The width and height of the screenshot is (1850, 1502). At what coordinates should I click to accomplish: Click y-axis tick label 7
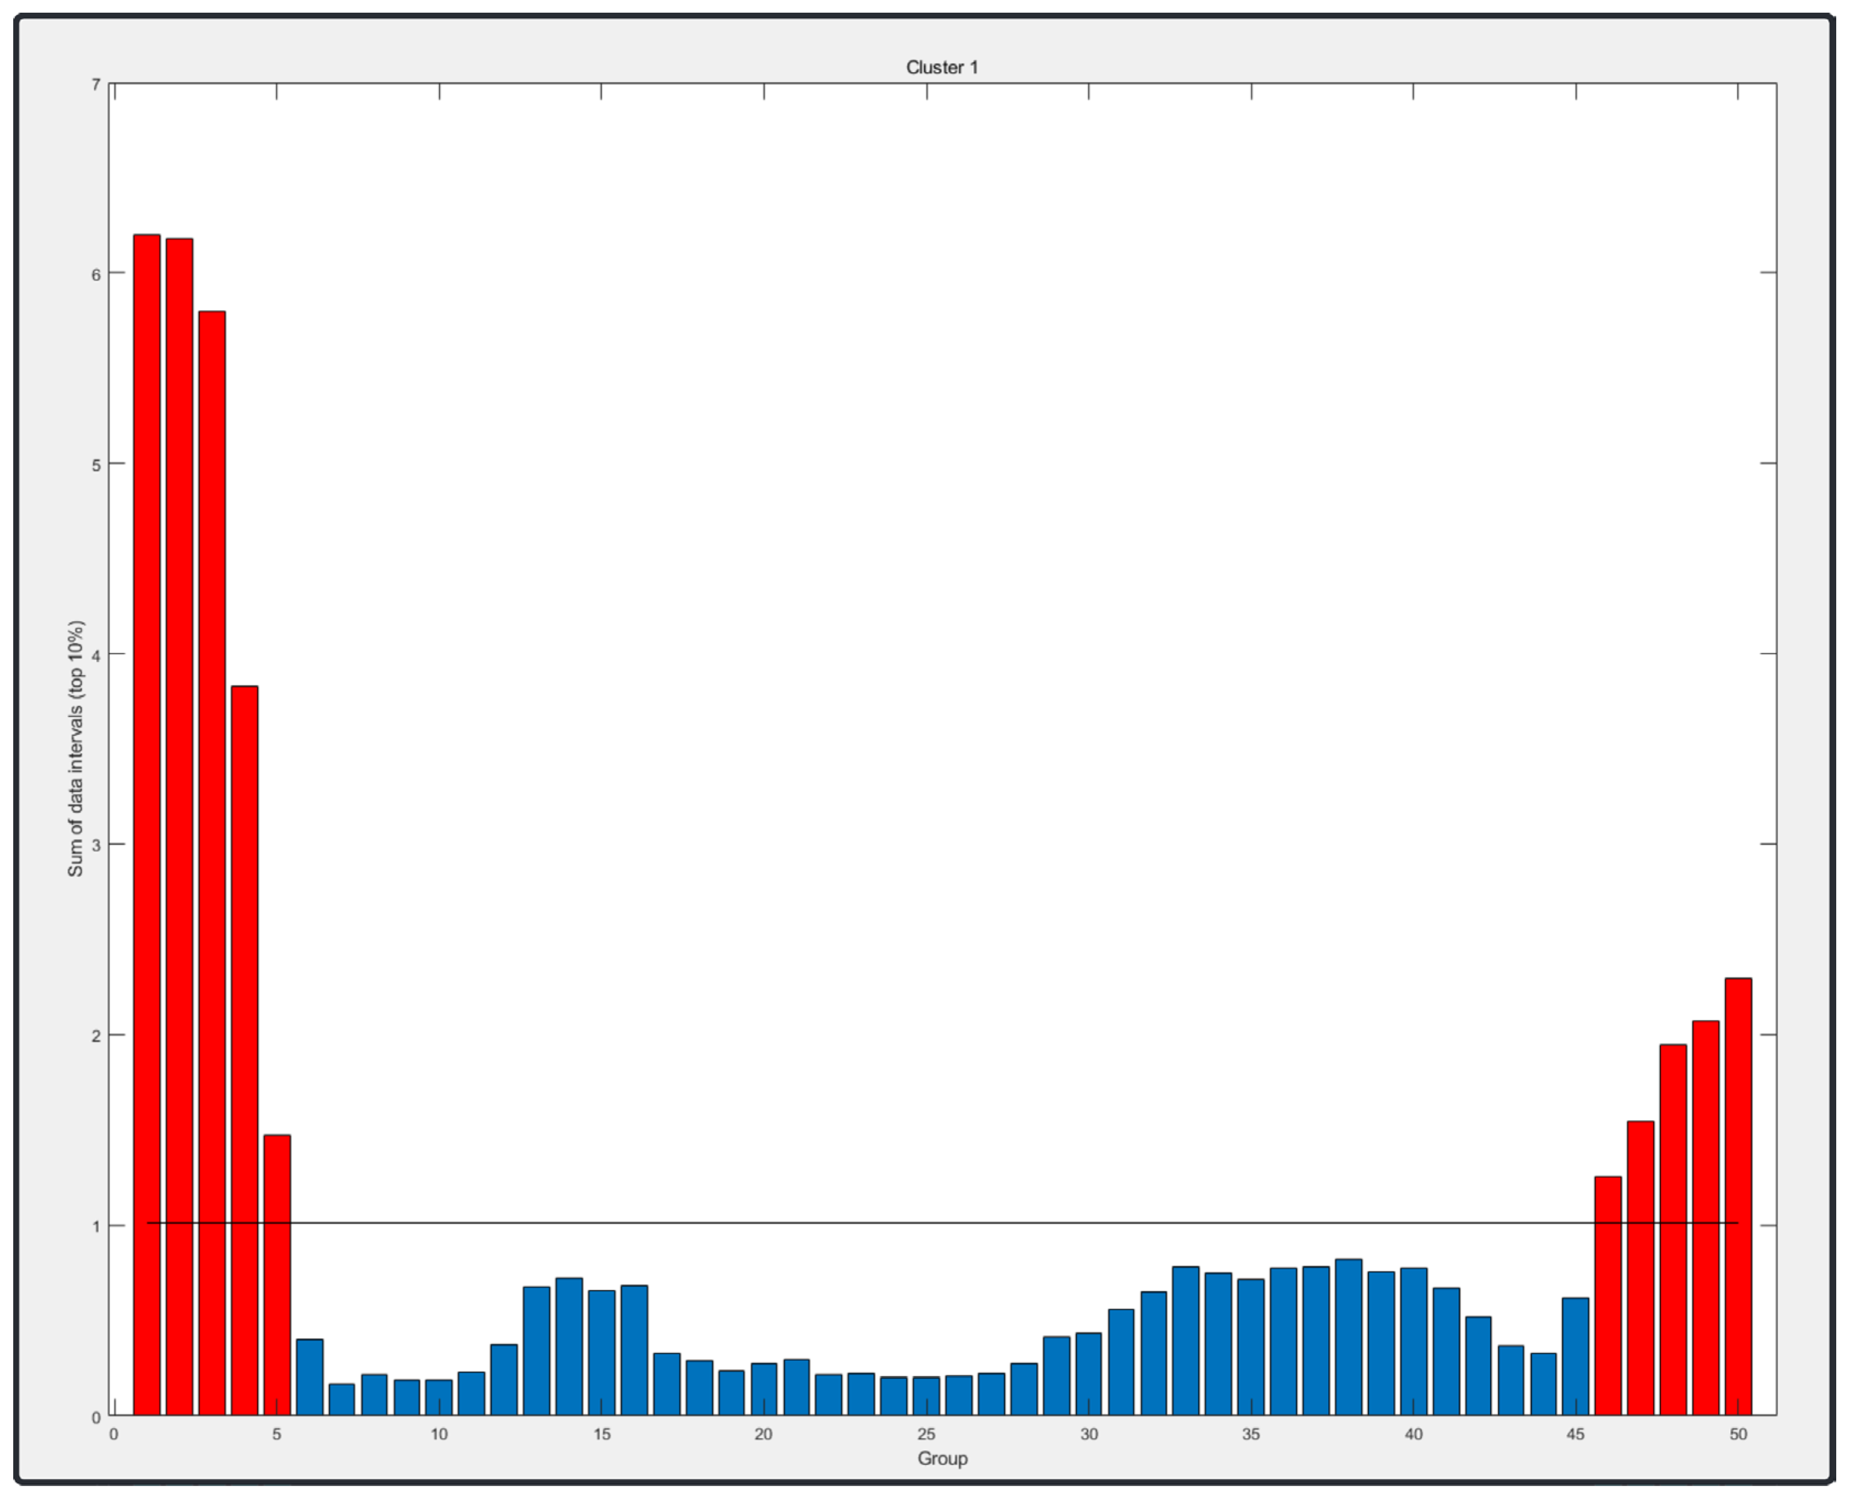(96, 85)
